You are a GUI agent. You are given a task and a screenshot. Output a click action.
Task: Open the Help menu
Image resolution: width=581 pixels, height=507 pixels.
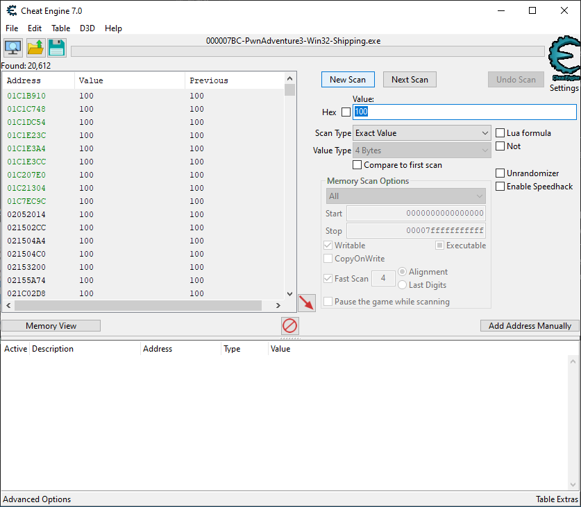pyautogui.click(x=113, y=28)
